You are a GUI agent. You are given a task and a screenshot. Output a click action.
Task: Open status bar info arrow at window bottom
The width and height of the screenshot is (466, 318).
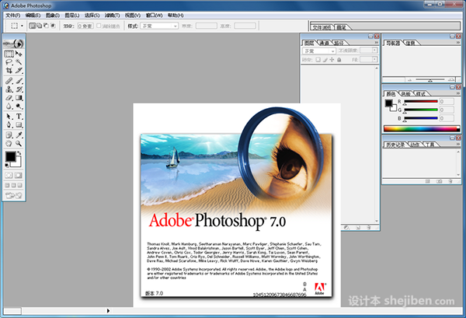point(108,311)
